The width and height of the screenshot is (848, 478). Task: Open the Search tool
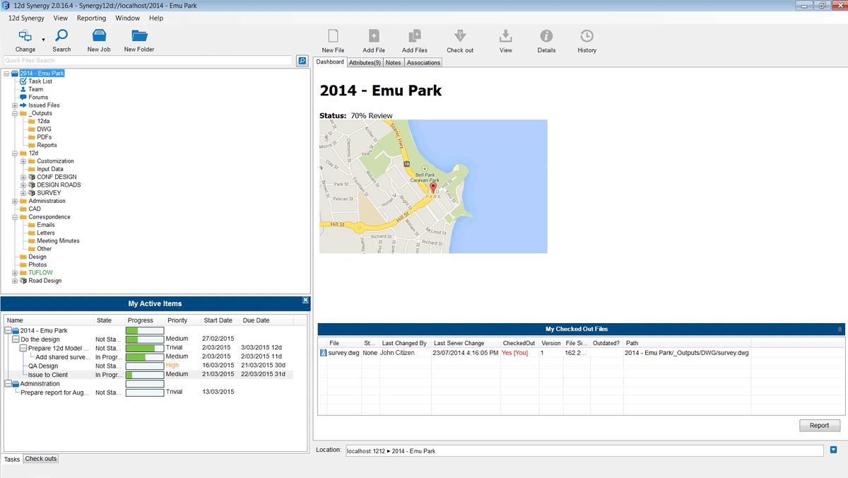61,36
